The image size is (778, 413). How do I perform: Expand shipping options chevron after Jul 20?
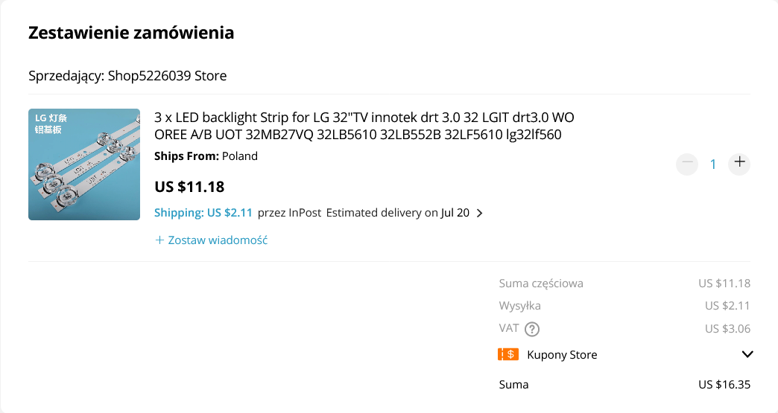tap(479, 213)
